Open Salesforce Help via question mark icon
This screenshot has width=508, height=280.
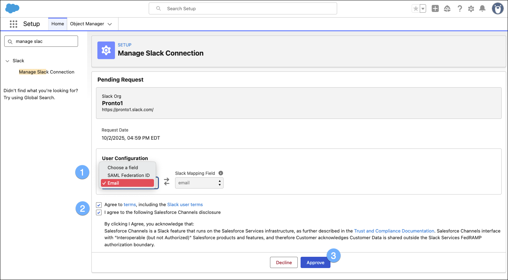[459, 8]
